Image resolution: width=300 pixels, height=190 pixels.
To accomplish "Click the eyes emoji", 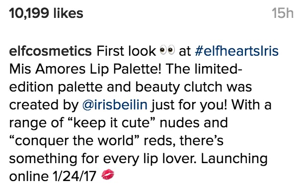I will (167, 50).
